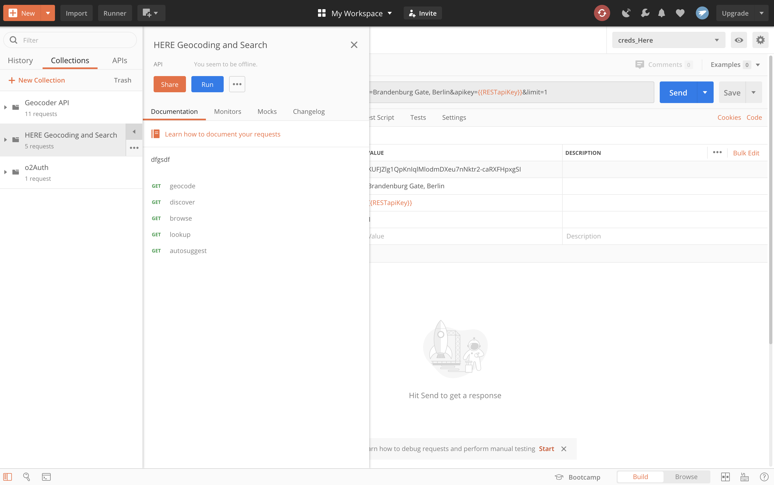Viewport: 774px width, 485px height.
Task: Click the sync status icon
Action: pos(602,13)
